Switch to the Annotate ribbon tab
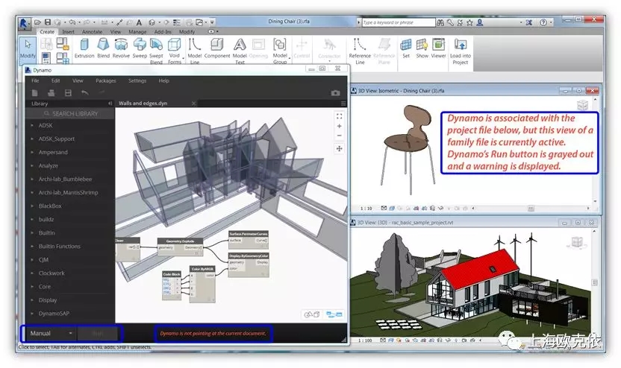 tap(92, 32)
